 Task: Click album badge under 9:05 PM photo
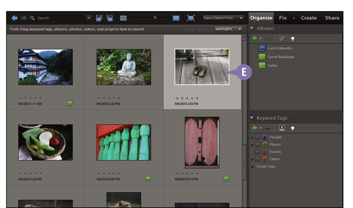pos(148,179)
